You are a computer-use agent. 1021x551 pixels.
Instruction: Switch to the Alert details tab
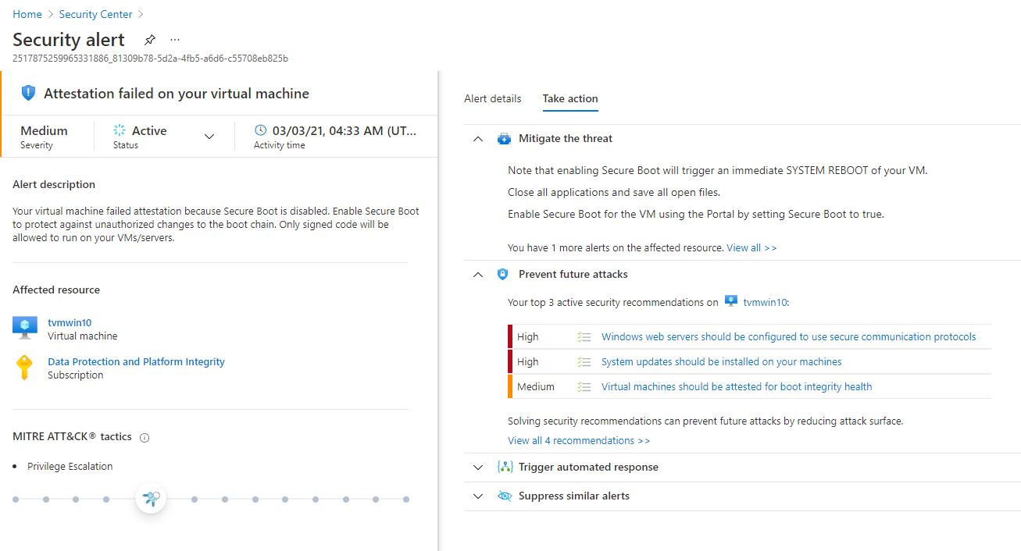(x=492, y=98)
